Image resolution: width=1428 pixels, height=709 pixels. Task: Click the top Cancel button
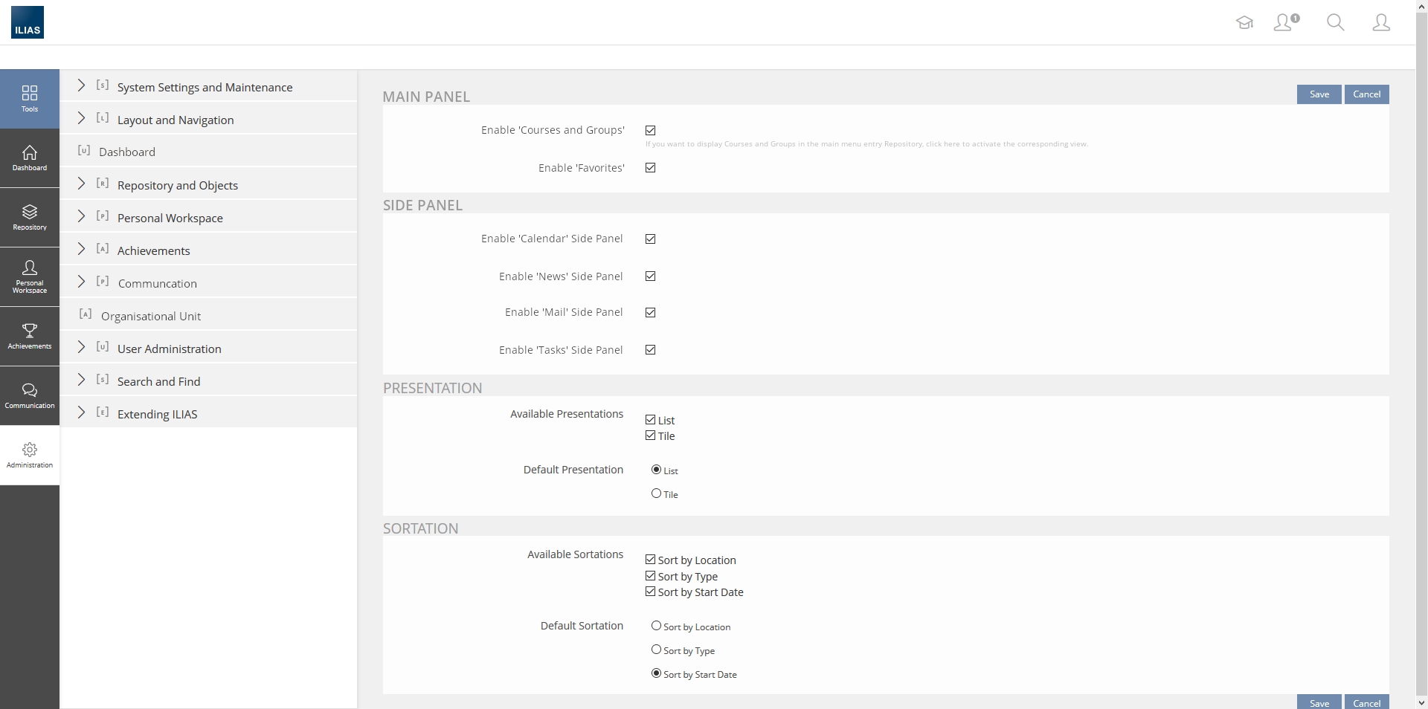click(1366, 94)
